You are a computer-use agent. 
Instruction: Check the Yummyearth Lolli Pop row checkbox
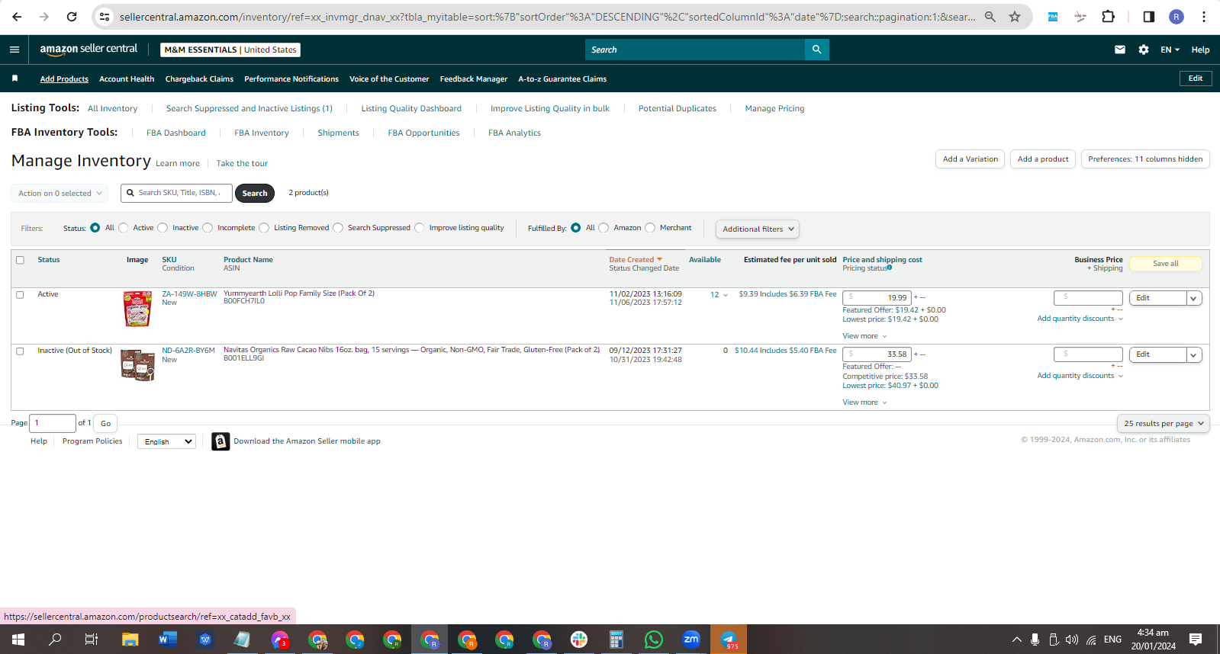point(20,294)
